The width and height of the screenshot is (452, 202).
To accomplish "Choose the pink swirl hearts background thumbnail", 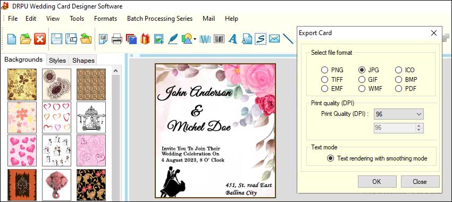I will point(91,150).
